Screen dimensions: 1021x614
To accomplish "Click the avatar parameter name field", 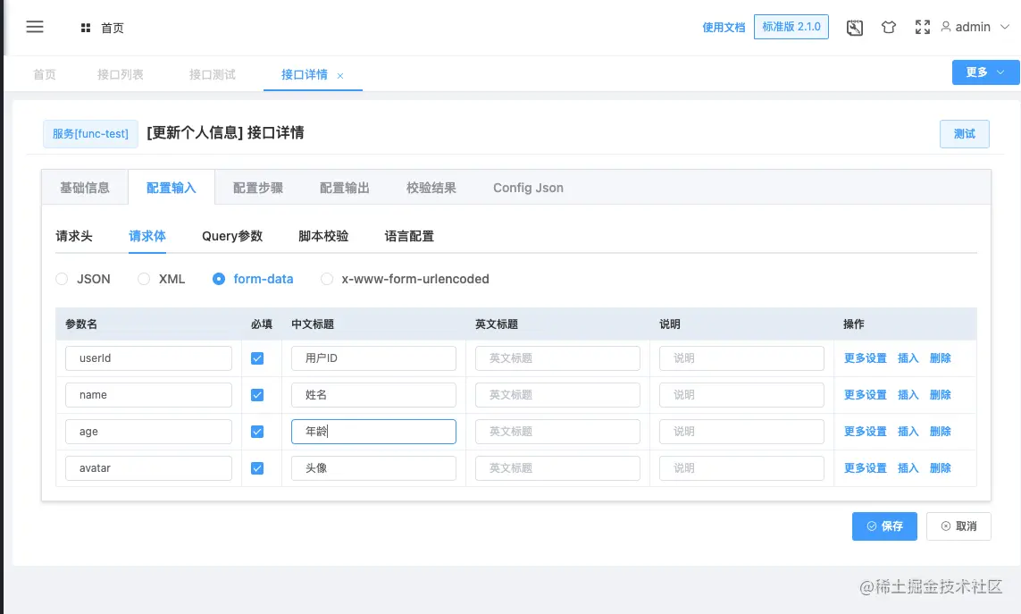I will 148,468.
